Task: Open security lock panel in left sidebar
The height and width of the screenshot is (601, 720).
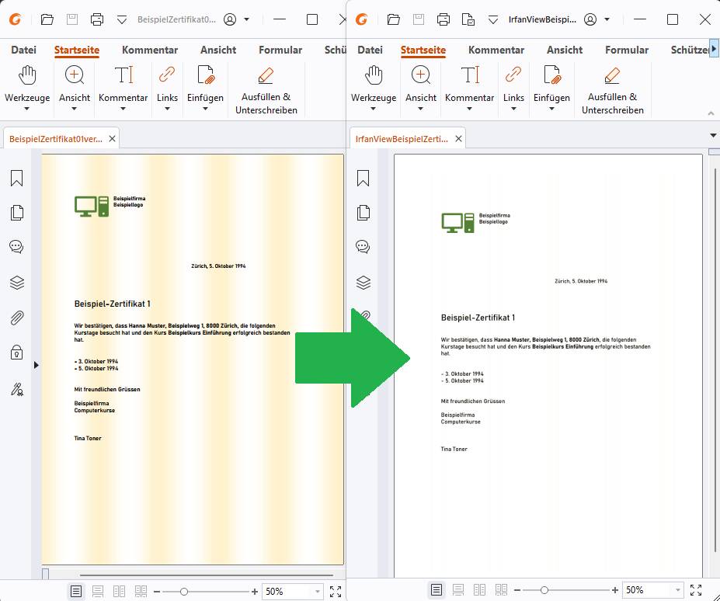Action: point(16,353)
